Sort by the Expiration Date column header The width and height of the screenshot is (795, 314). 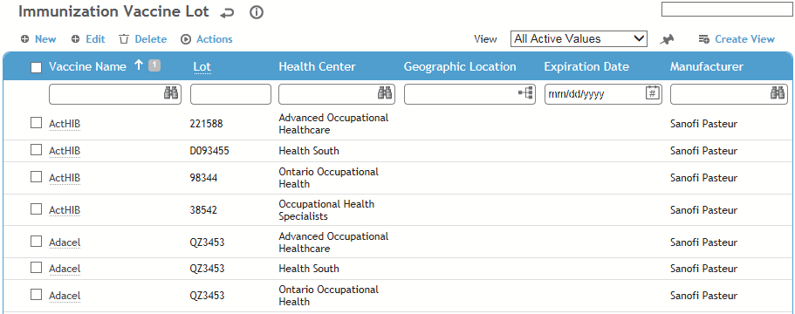click(x=586, y=67)
